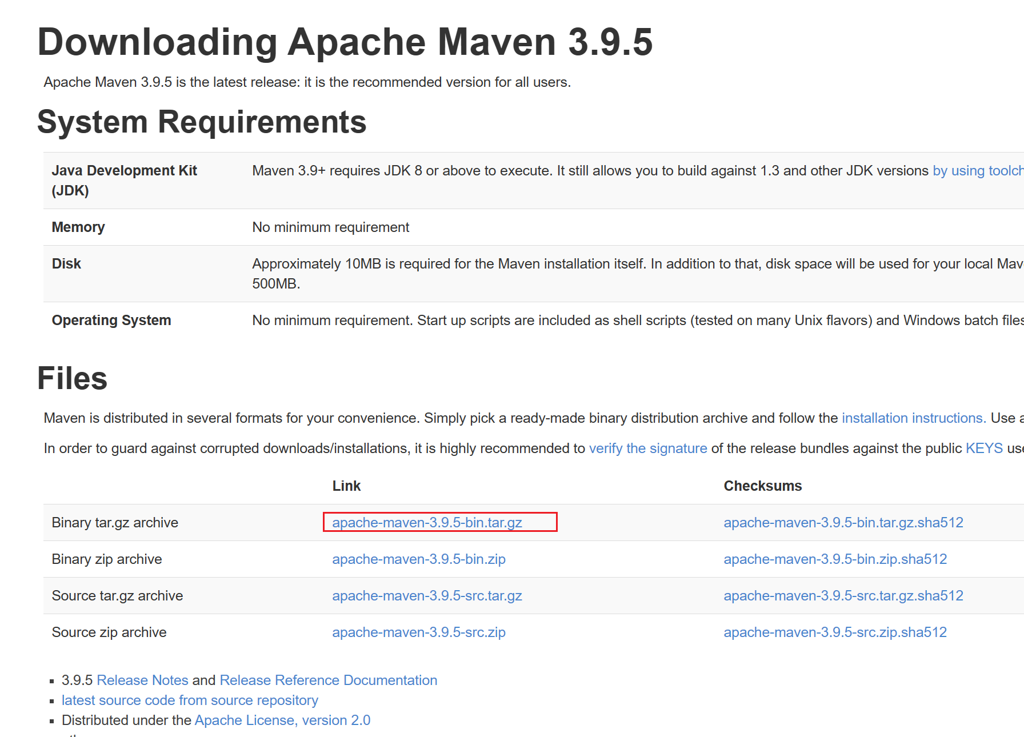Open the public KEYS link
The image size is (1024, 737).
[984, 448]
